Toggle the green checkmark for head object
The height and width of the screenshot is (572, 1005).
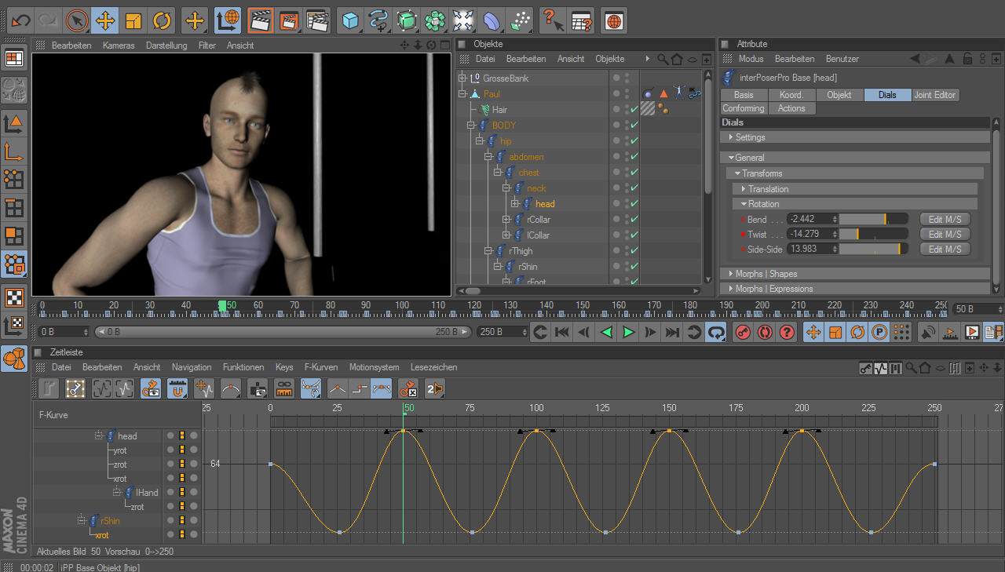(x=634, y=204)
